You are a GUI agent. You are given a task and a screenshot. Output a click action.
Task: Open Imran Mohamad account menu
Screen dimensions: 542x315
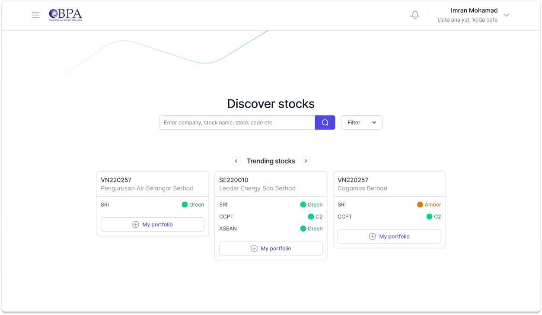(474, 11)
